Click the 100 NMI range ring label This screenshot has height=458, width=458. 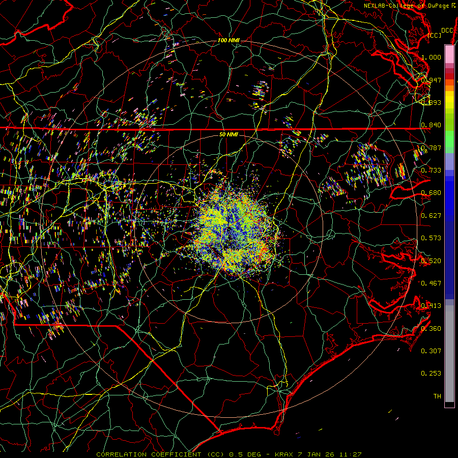click(228, 40)
